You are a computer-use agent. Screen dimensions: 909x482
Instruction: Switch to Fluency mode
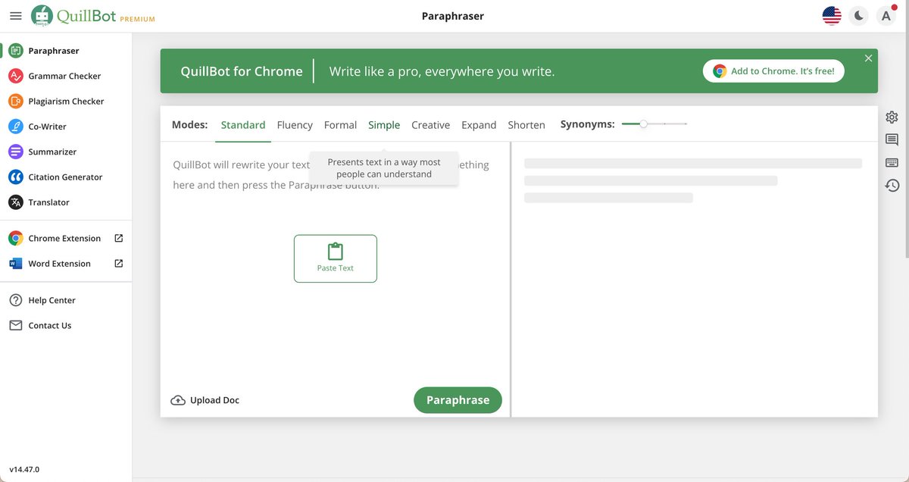coord(295,125)
